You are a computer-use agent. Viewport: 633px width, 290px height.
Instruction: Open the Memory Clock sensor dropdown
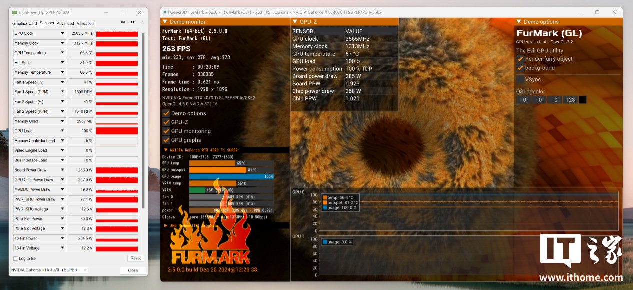pyautogui.click(x=62, y=43)
